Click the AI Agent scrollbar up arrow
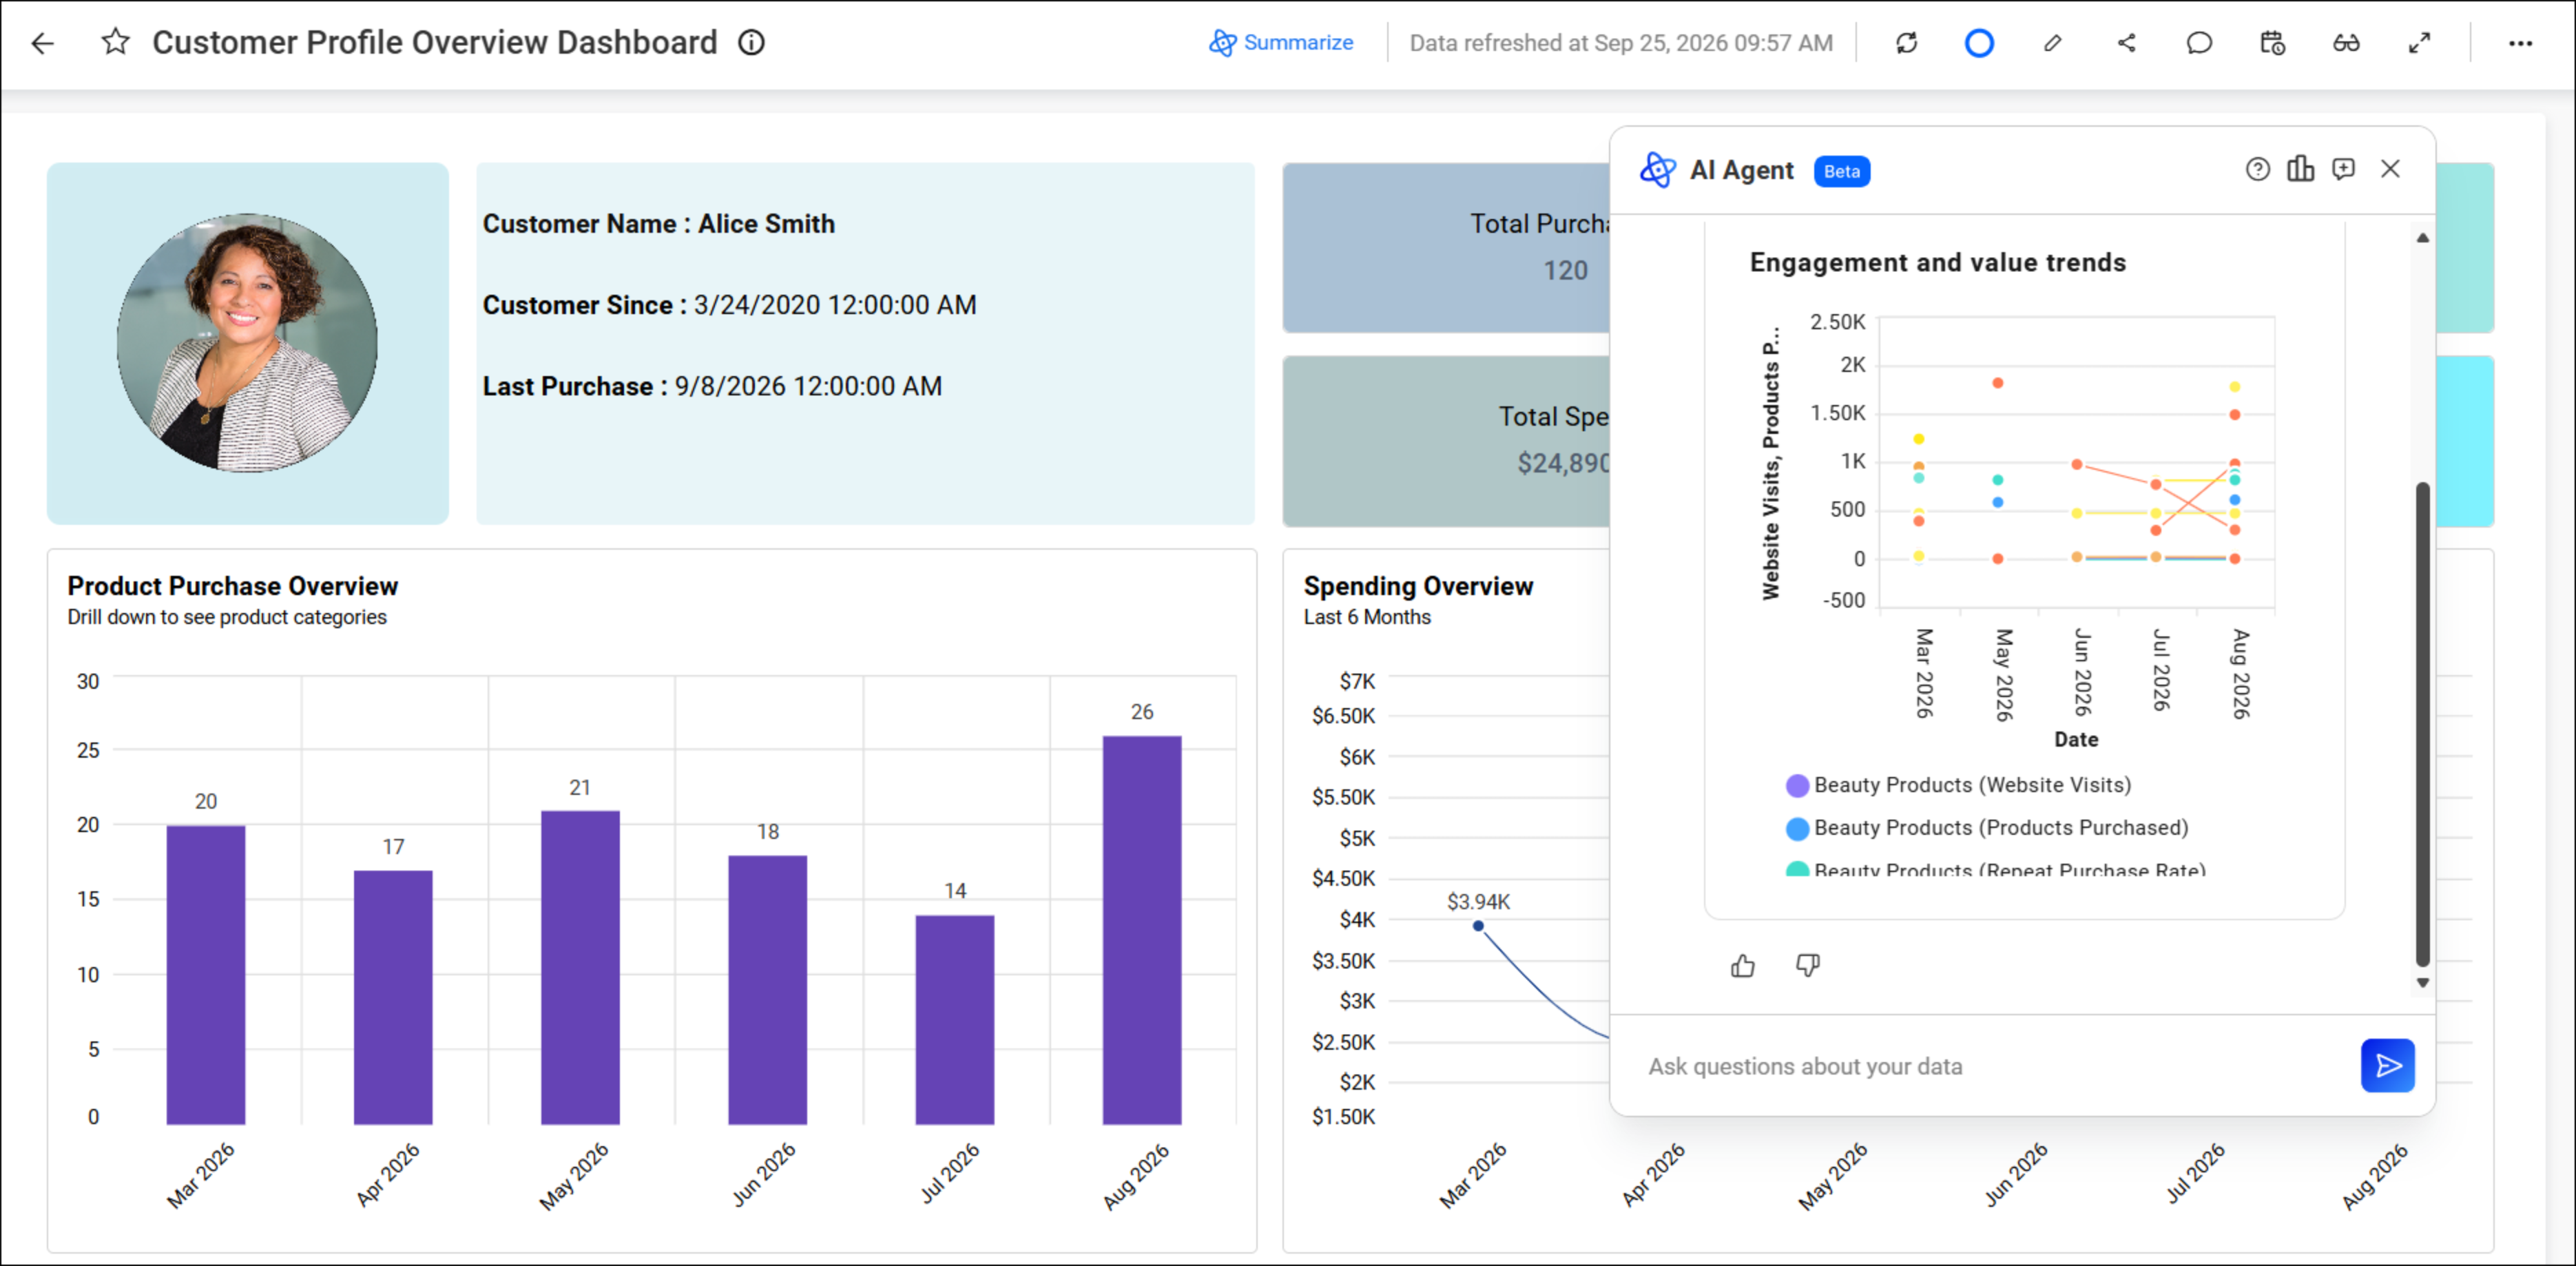The width and height of the screenshot is (2576, 1266). (2422, 238)
